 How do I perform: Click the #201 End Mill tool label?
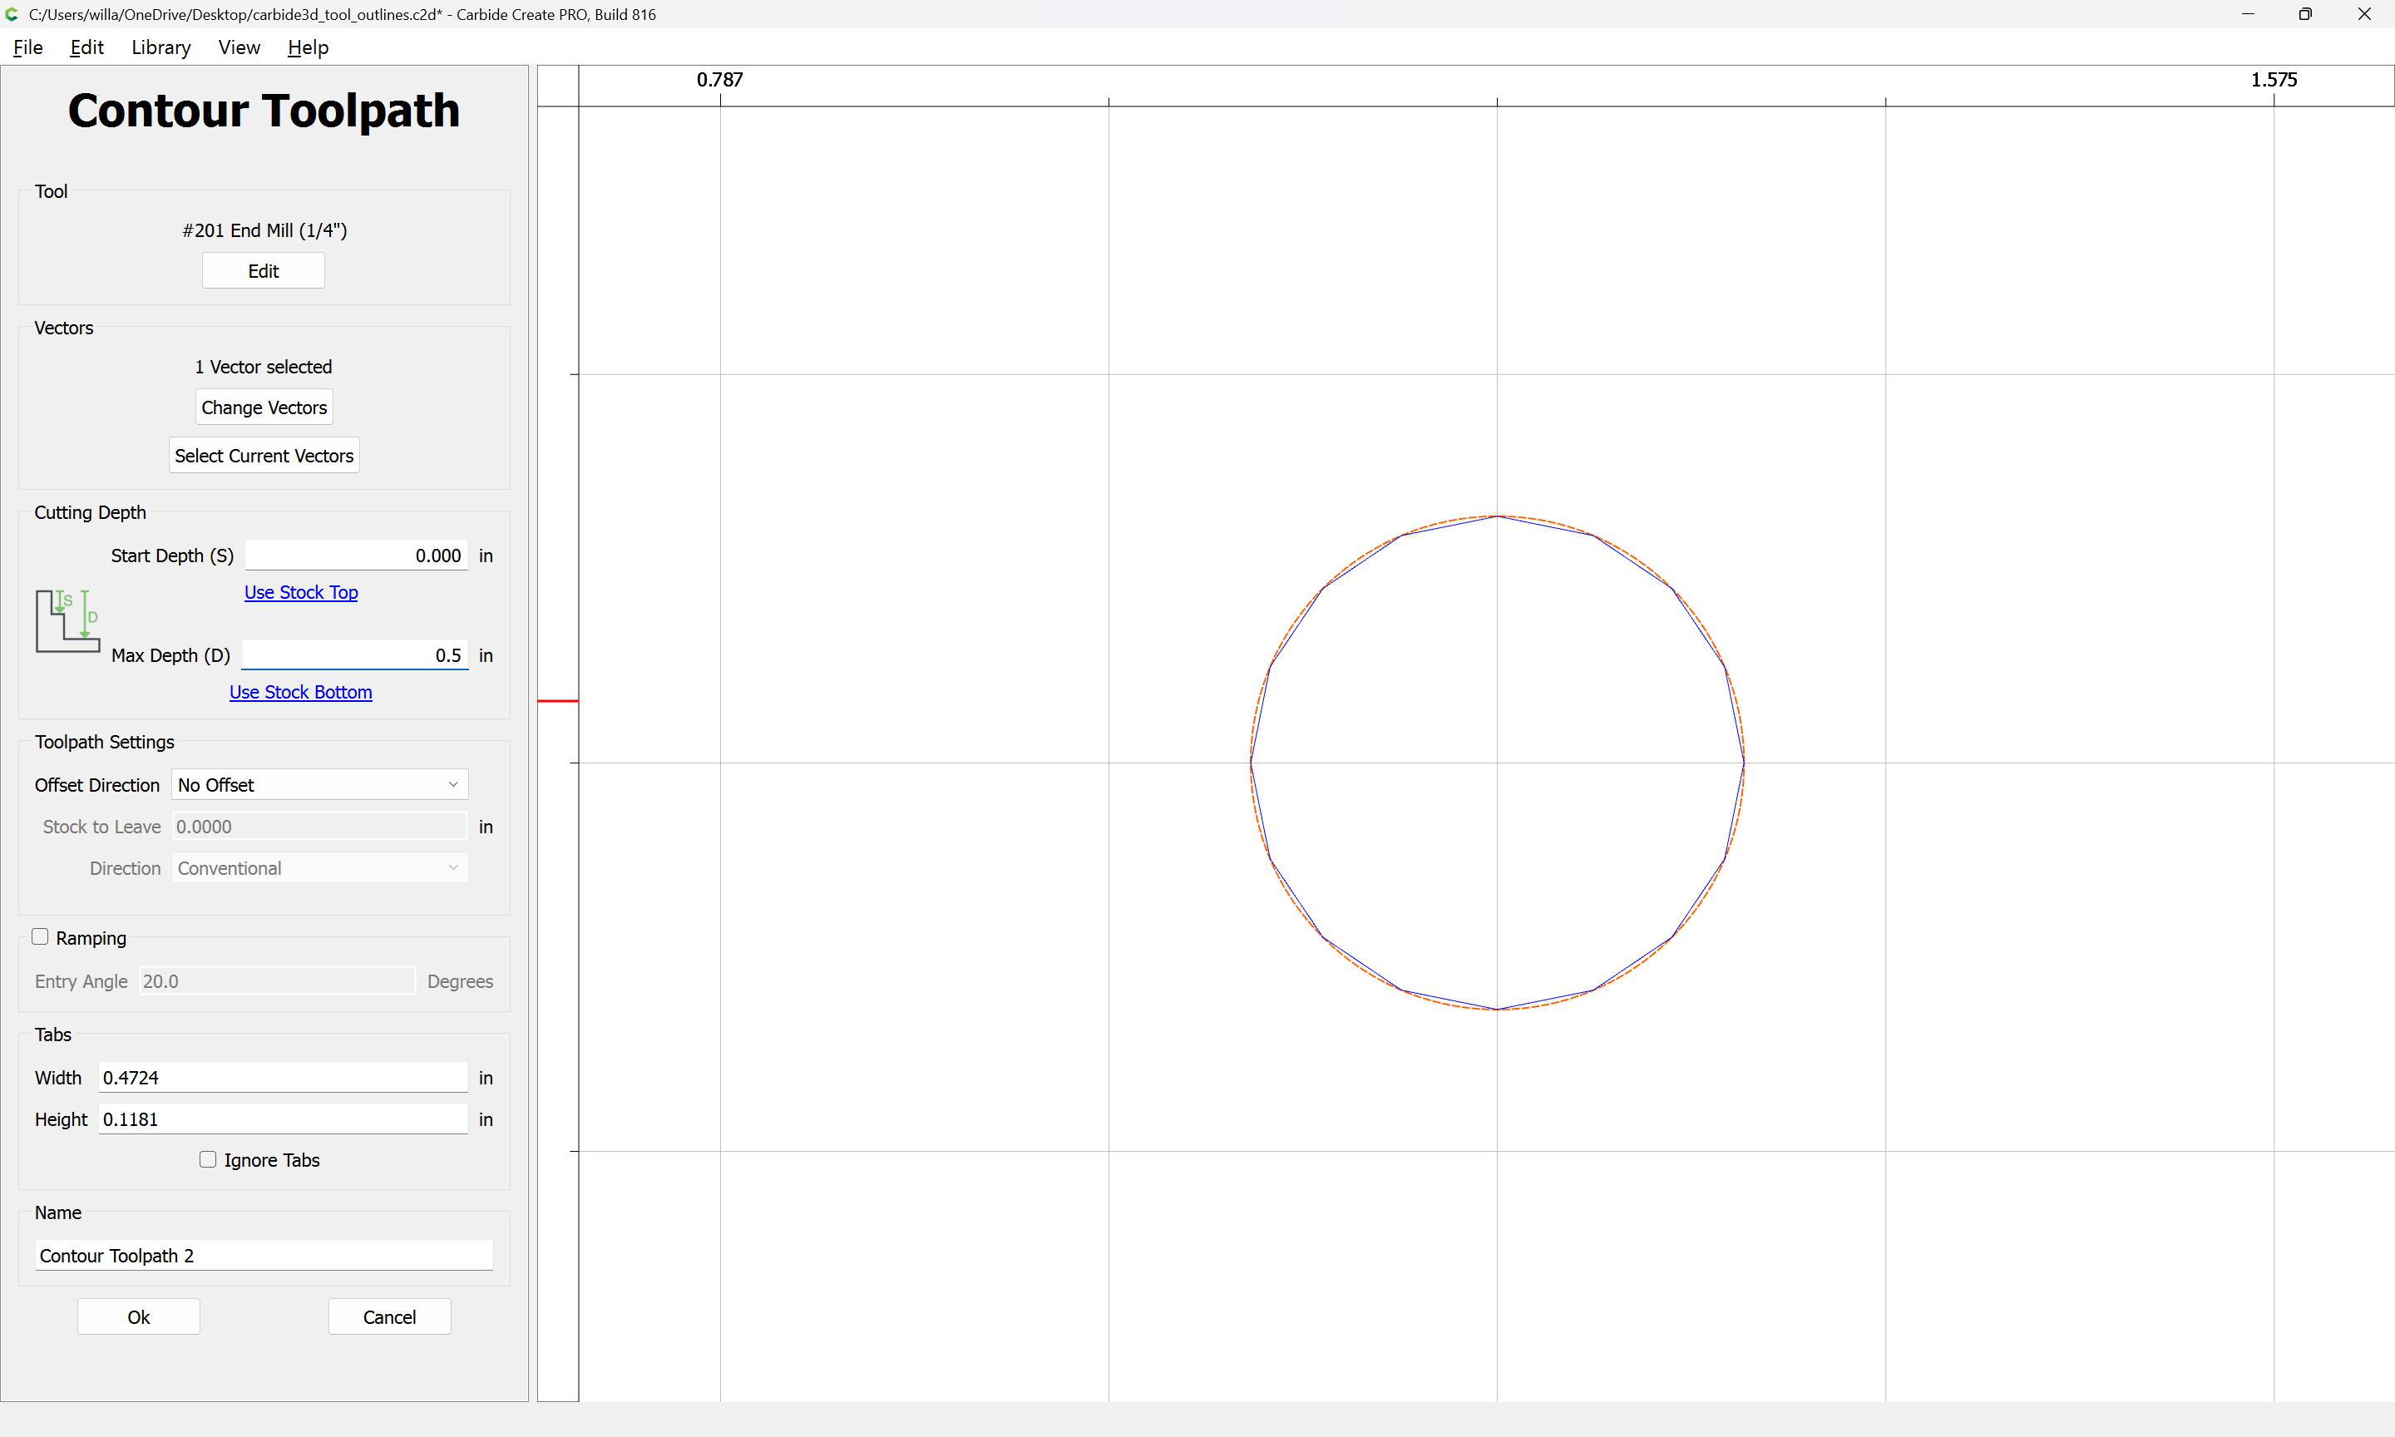(264, 230)
